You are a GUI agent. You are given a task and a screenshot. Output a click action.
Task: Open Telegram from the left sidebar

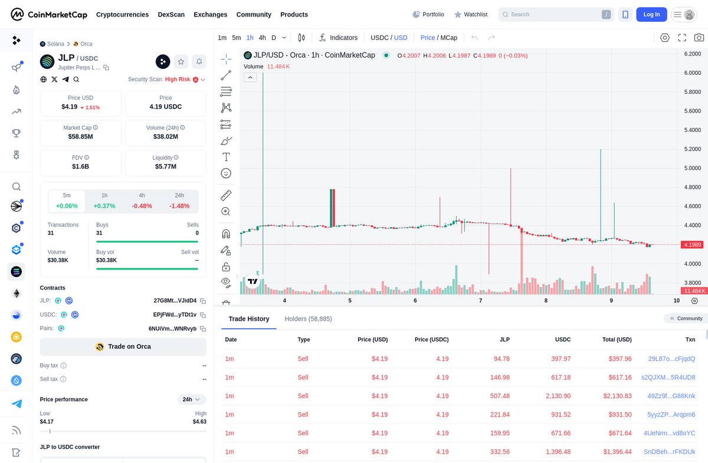[x=17, y=404]
